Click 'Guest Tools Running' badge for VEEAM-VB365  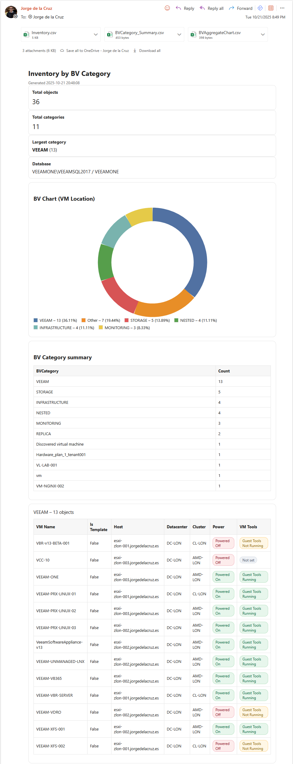coord(253,678)
